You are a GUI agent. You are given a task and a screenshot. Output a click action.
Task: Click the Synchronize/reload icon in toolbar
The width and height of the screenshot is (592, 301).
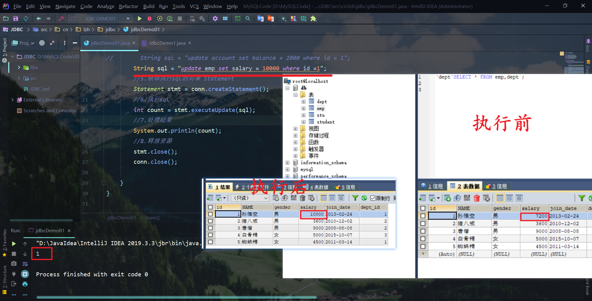tap(26, 19)
